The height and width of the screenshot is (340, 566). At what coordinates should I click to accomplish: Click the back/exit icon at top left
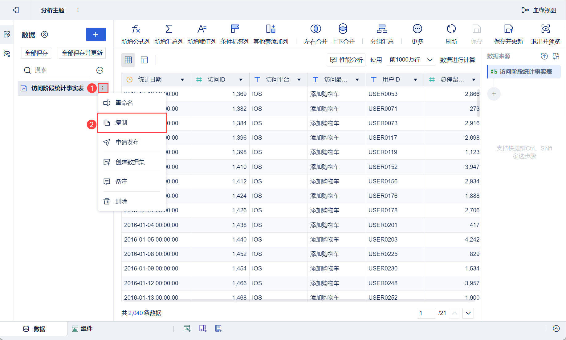pos(16,10)
